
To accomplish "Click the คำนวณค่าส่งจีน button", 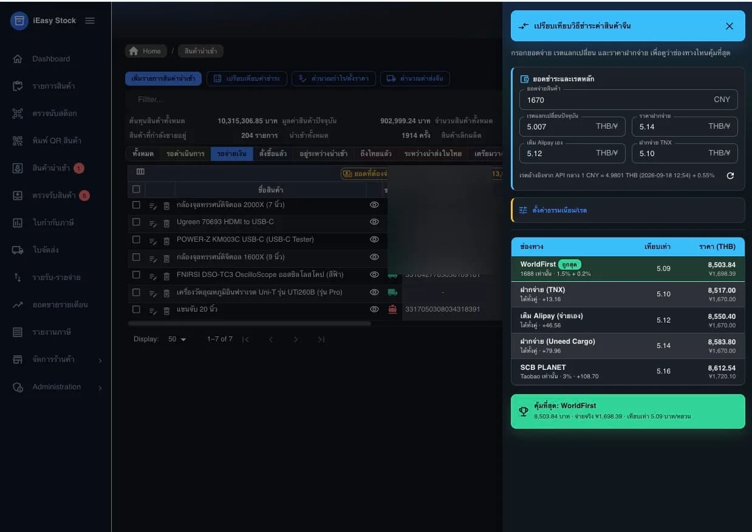I will click(415, 79).
